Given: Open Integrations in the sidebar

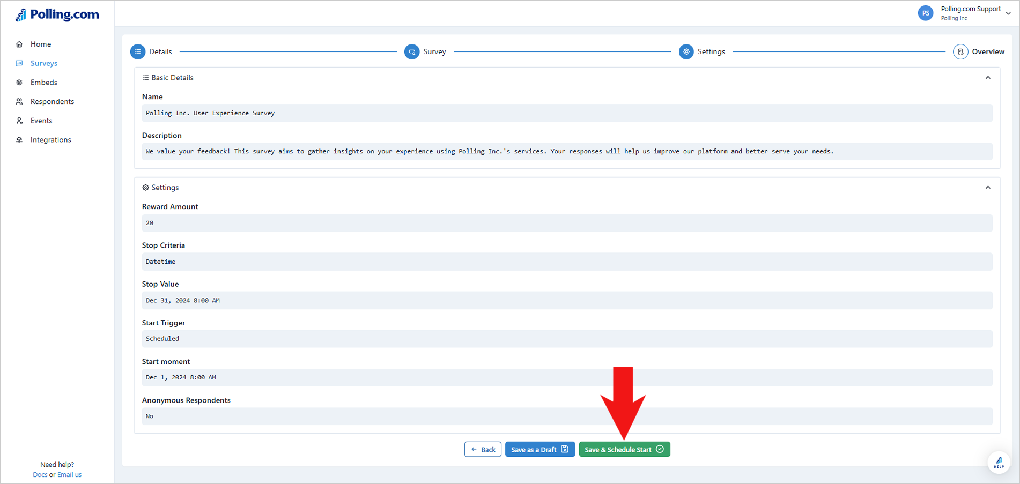Looking at the screenshot, I should (51, 140).
